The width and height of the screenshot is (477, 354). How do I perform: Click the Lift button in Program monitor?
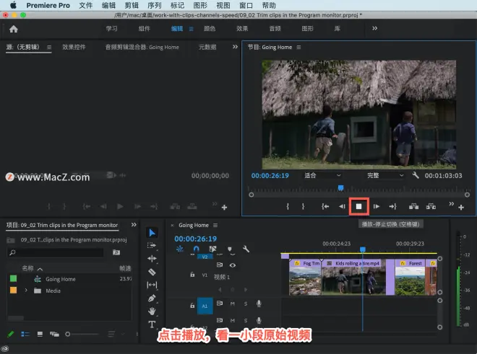(413, 206)
